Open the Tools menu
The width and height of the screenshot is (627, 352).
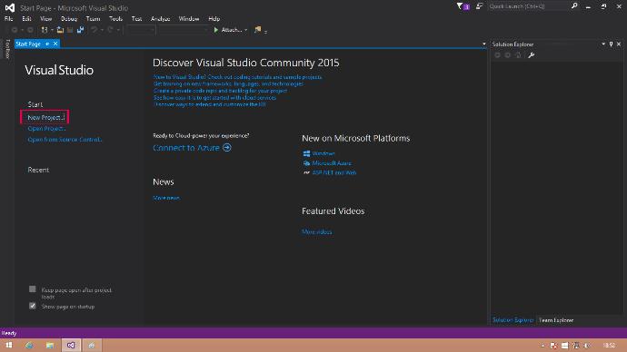[x=115, y=19]
